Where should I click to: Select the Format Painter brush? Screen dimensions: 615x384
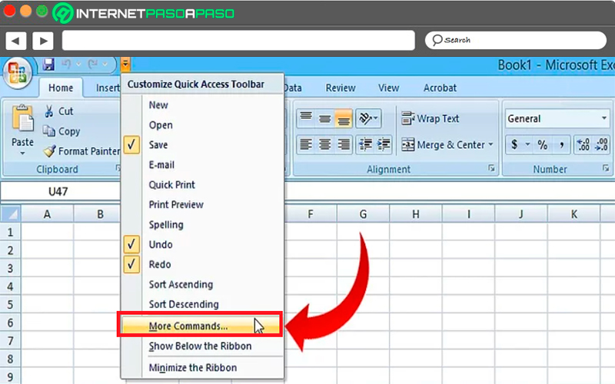point(50,151)
